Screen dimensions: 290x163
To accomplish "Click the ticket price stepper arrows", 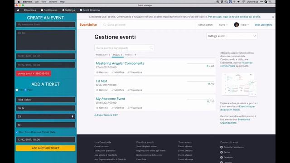I will pyautogui.click(x=72, y=116).
